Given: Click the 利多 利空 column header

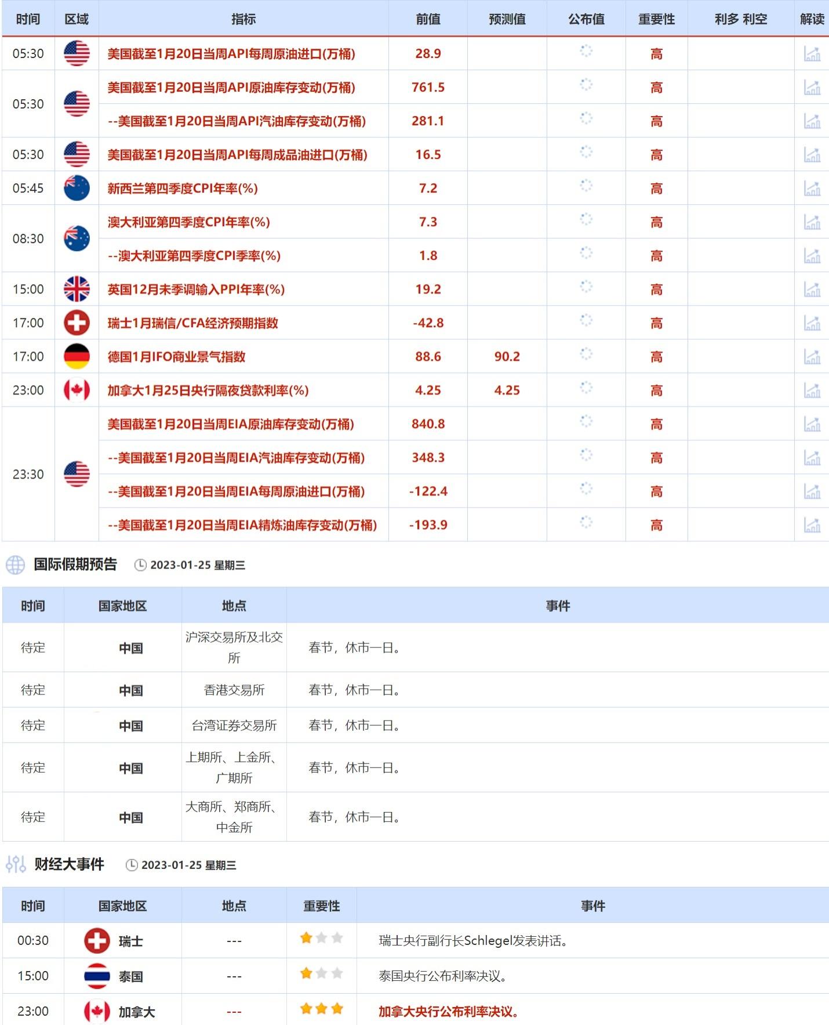Looking at the screenshot, I should pos(740,19).
